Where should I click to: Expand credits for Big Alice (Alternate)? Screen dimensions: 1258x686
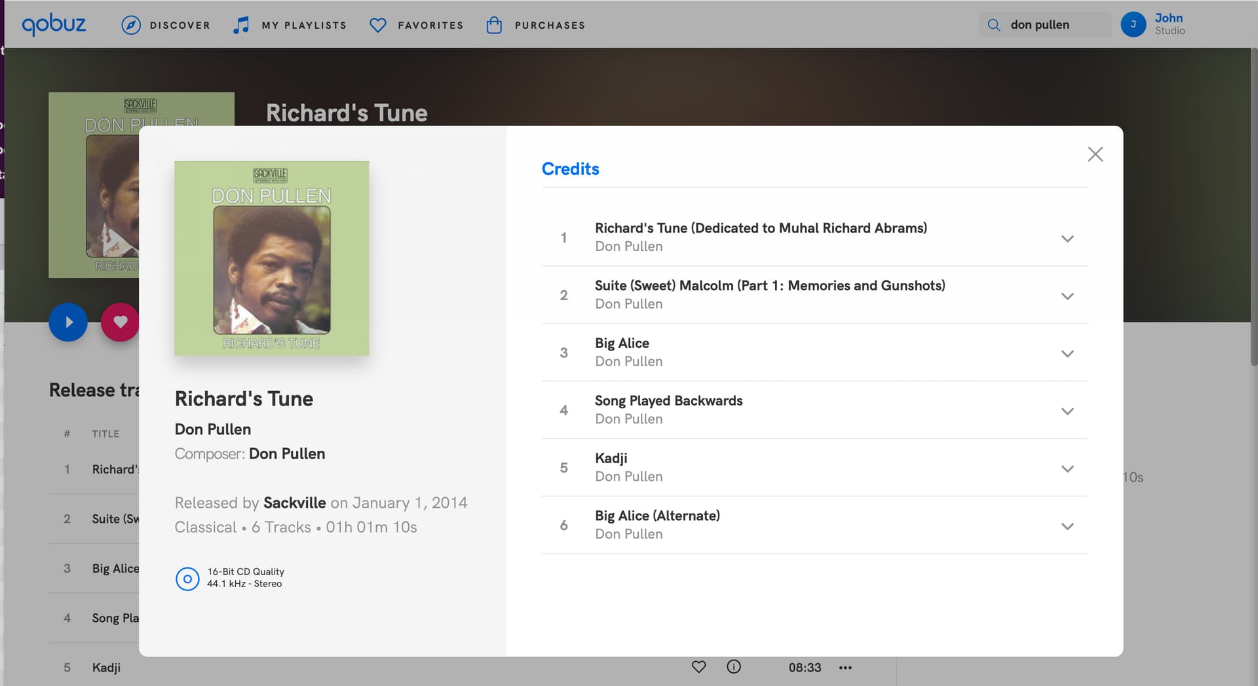[1067, 527]
